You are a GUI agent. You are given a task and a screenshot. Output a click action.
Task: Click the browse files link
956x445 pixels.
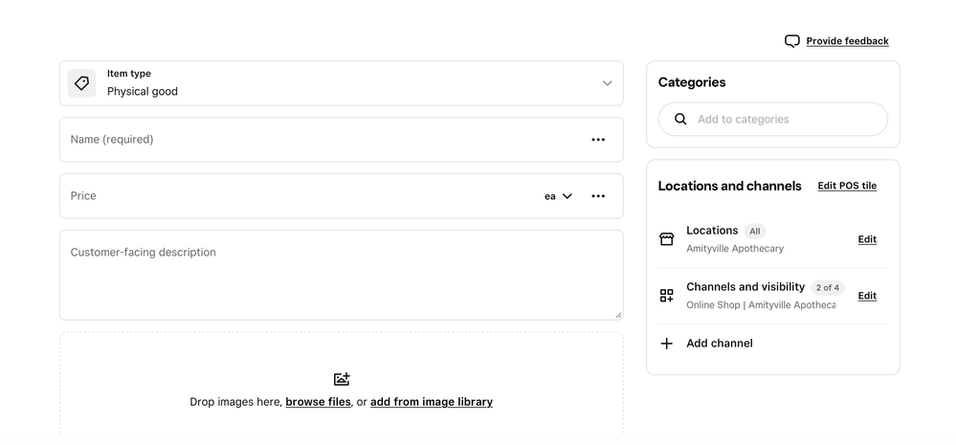tap(318, 402)
